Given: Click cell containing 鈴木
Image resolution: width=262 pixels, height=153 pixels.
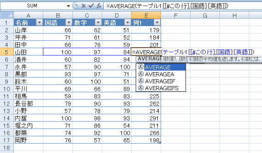Looking at the screenshot, I should click(28, 81).
